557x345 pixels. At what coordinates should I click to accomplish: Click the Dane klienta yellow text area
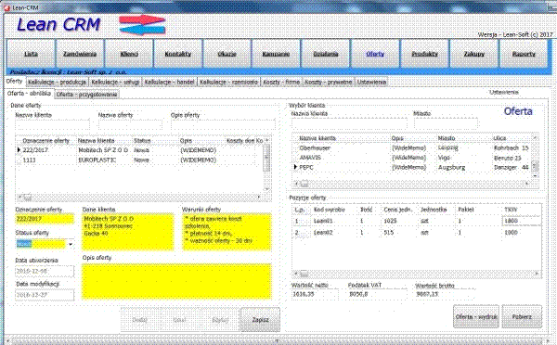128,232
